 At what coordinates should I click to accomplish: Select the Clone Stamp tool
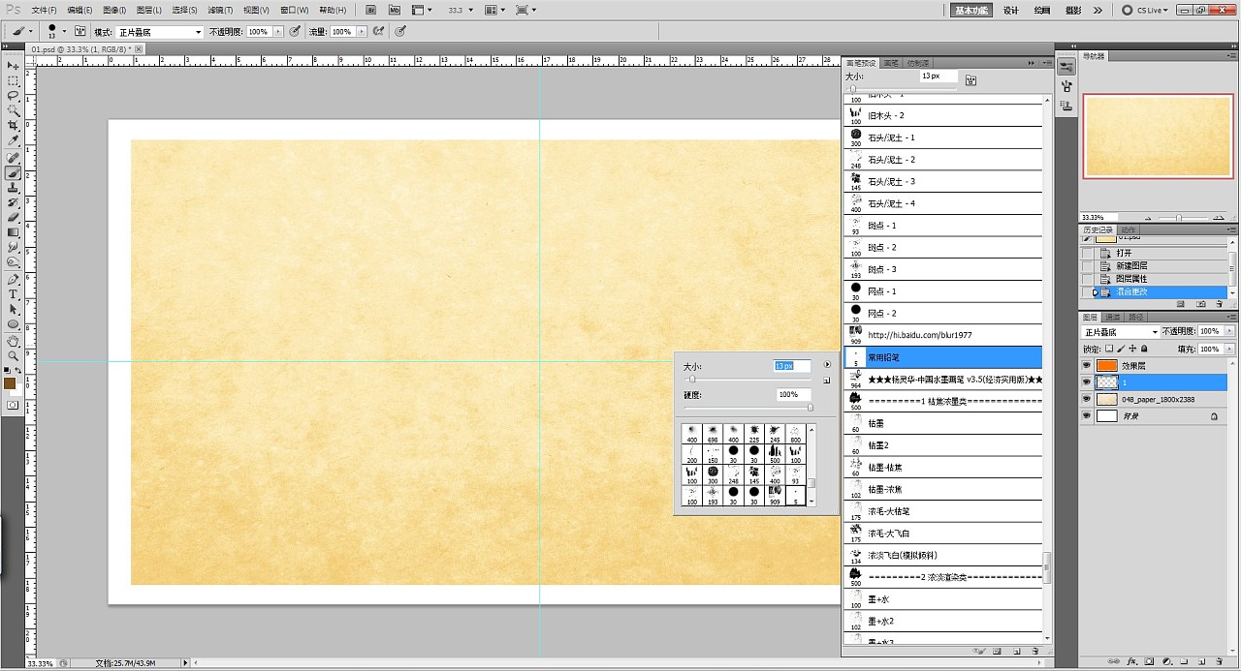(x=14, y=188)
